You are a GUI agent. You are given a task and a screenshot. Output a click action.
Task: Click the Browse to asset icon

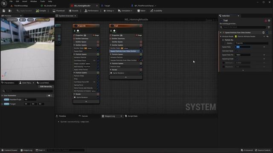click(10, 11)
